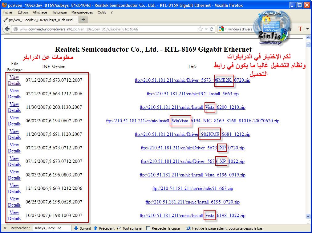View Details for INF 06/07/2007,6.194.0607.2007

coord(14,121)
